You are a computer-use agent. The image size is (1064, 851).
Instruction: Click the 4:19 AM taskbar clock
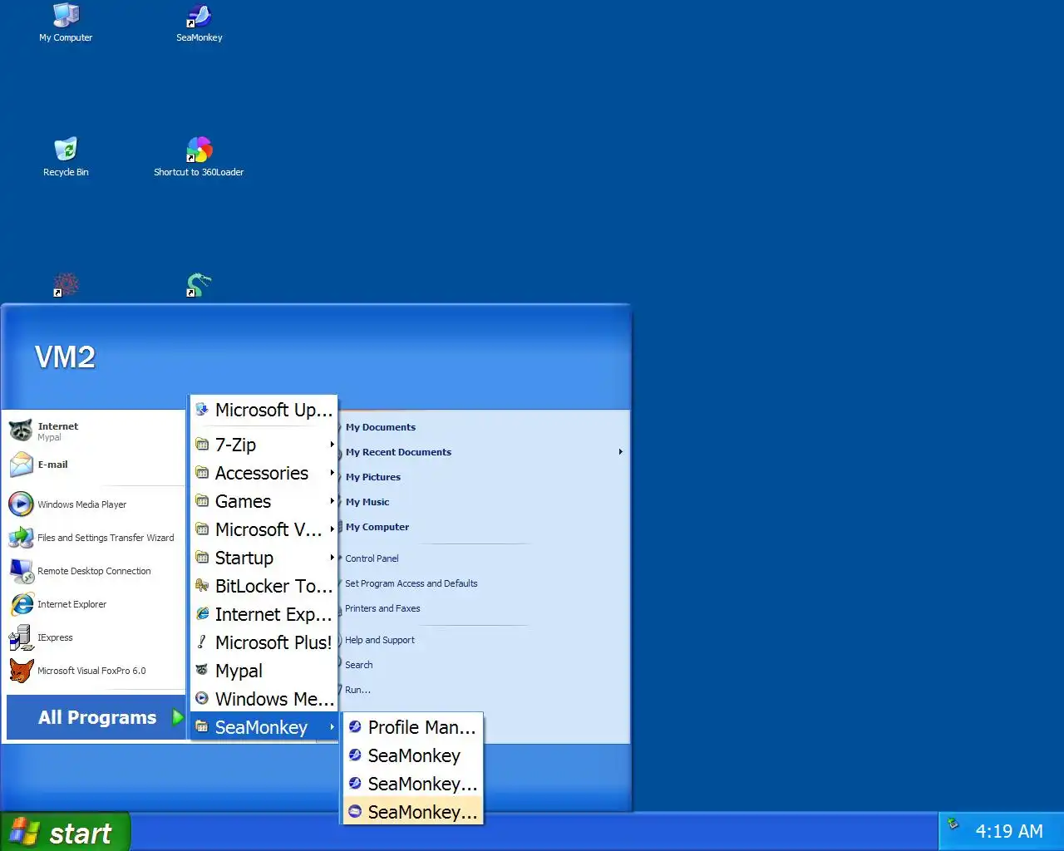pos(1009,831)
